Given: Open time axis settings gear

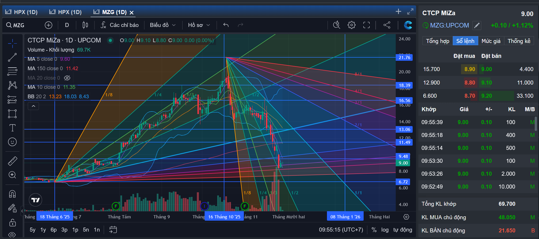Looking at the screenshot, I should click(x=406, y=217).
